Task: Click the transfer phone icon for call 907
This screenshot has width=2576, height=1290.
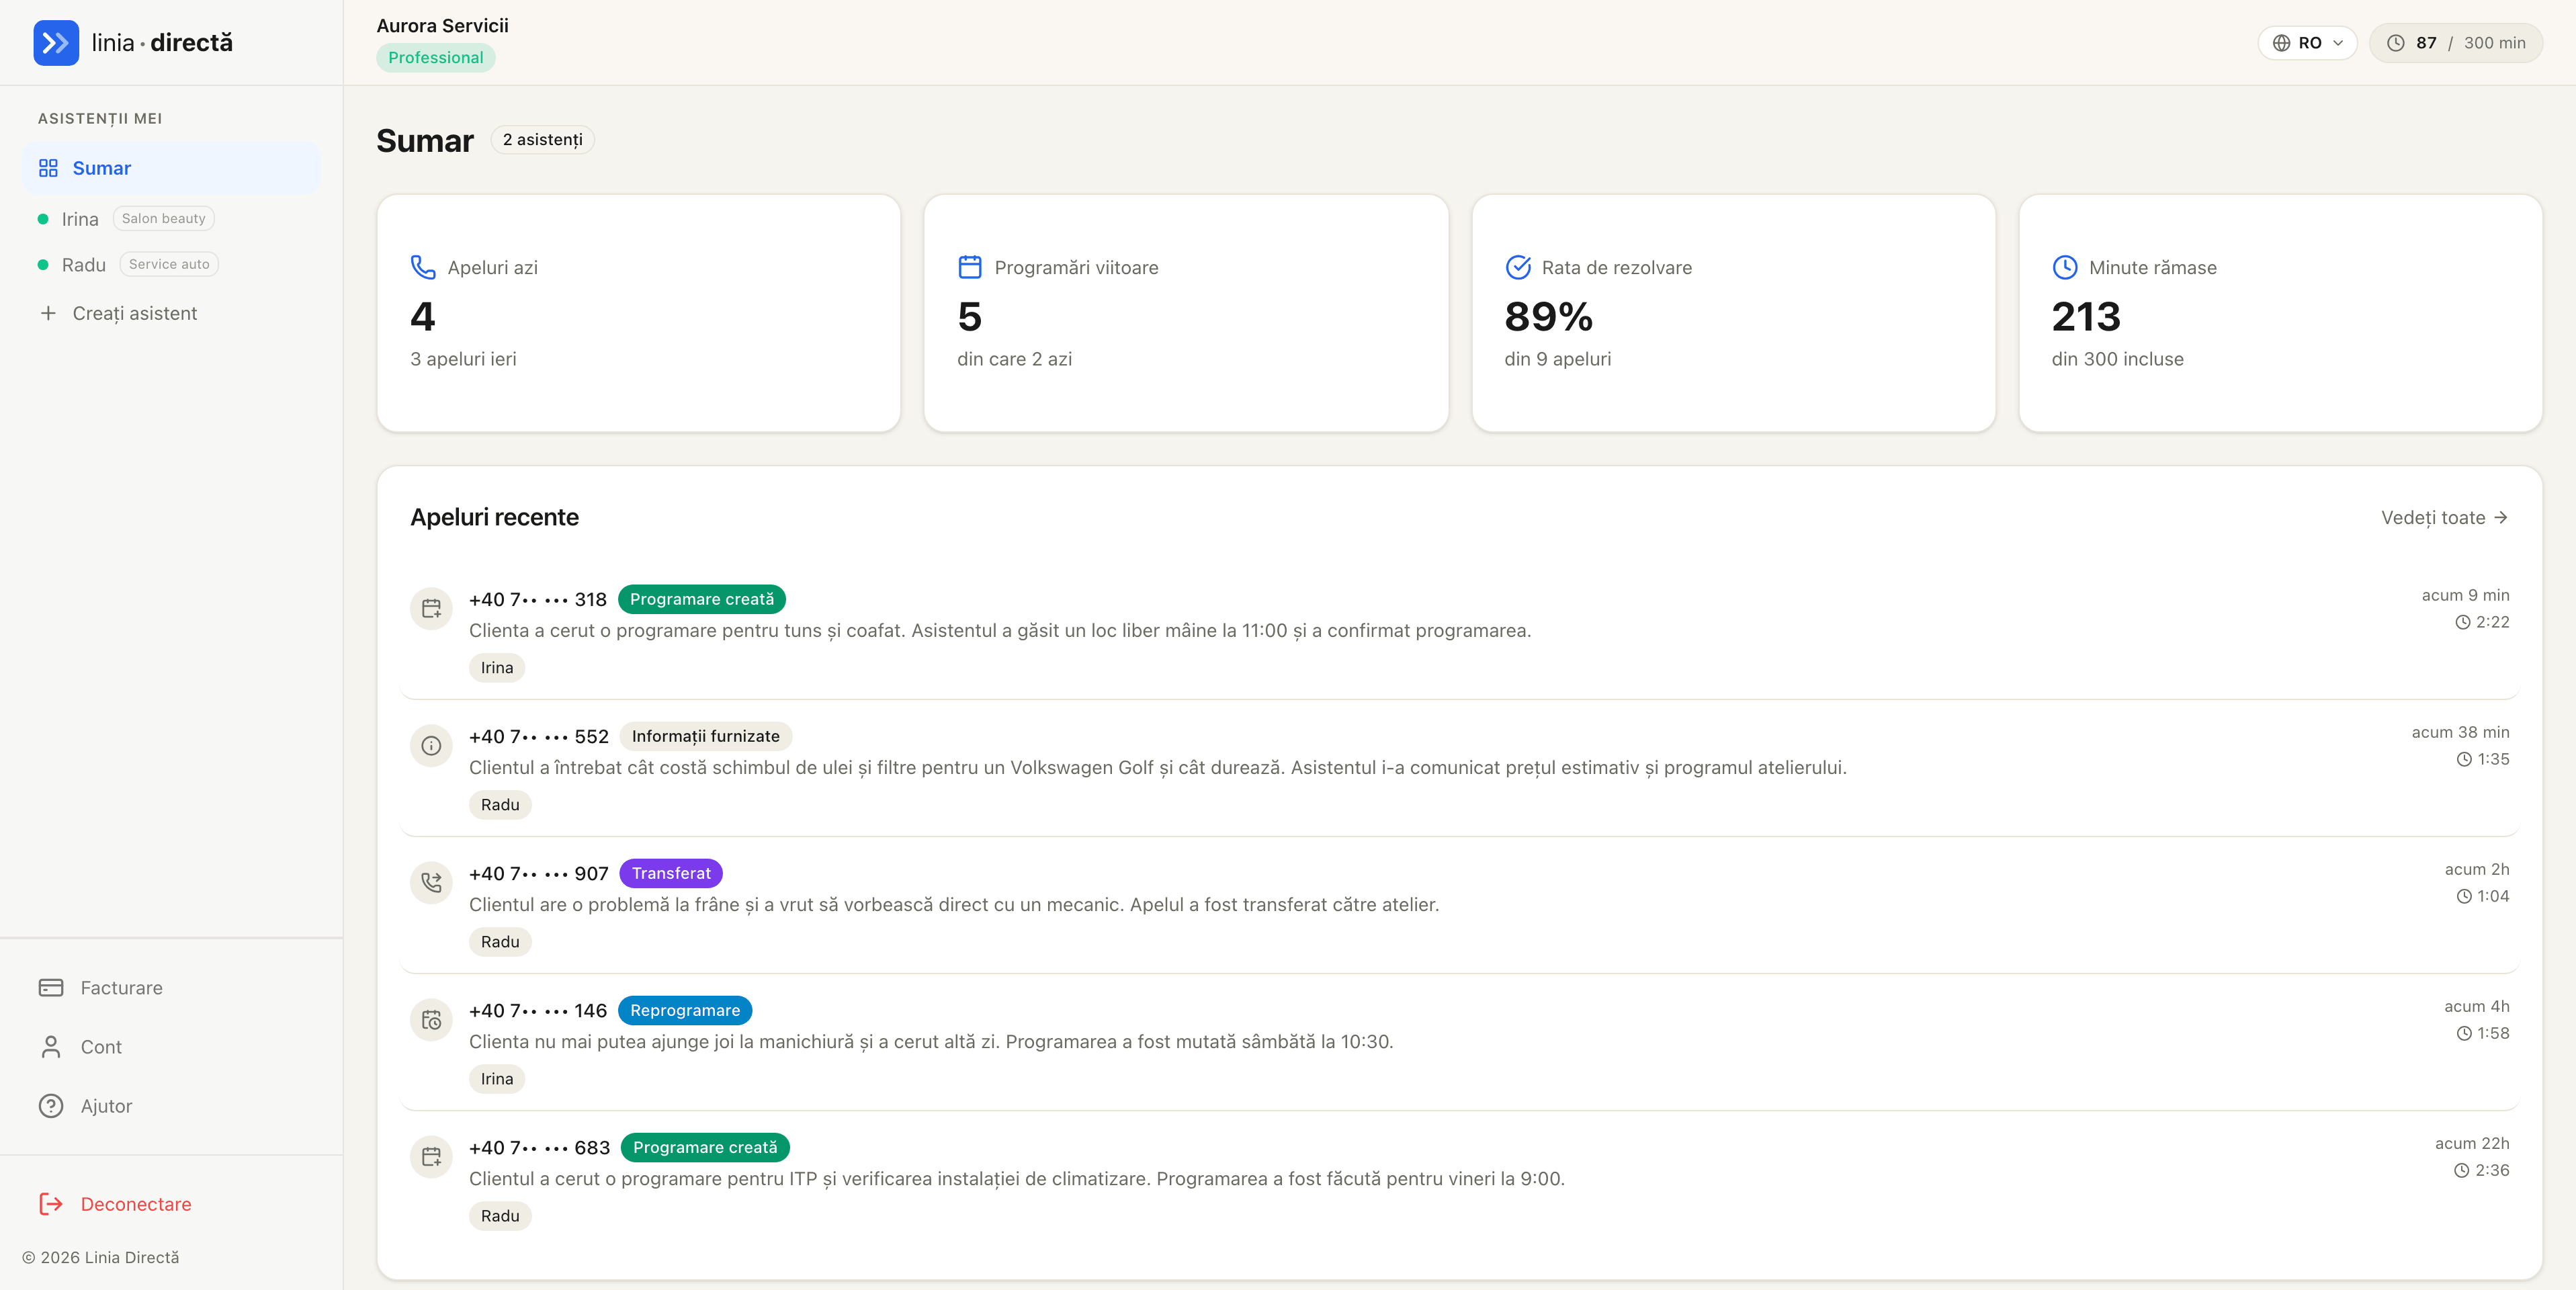Action: (x=431, y=882)
